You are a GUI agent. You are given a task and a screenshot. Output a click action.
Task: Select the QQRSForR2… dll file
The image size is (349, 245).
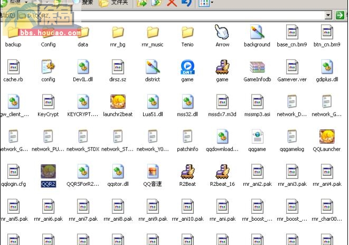point(83,176)
